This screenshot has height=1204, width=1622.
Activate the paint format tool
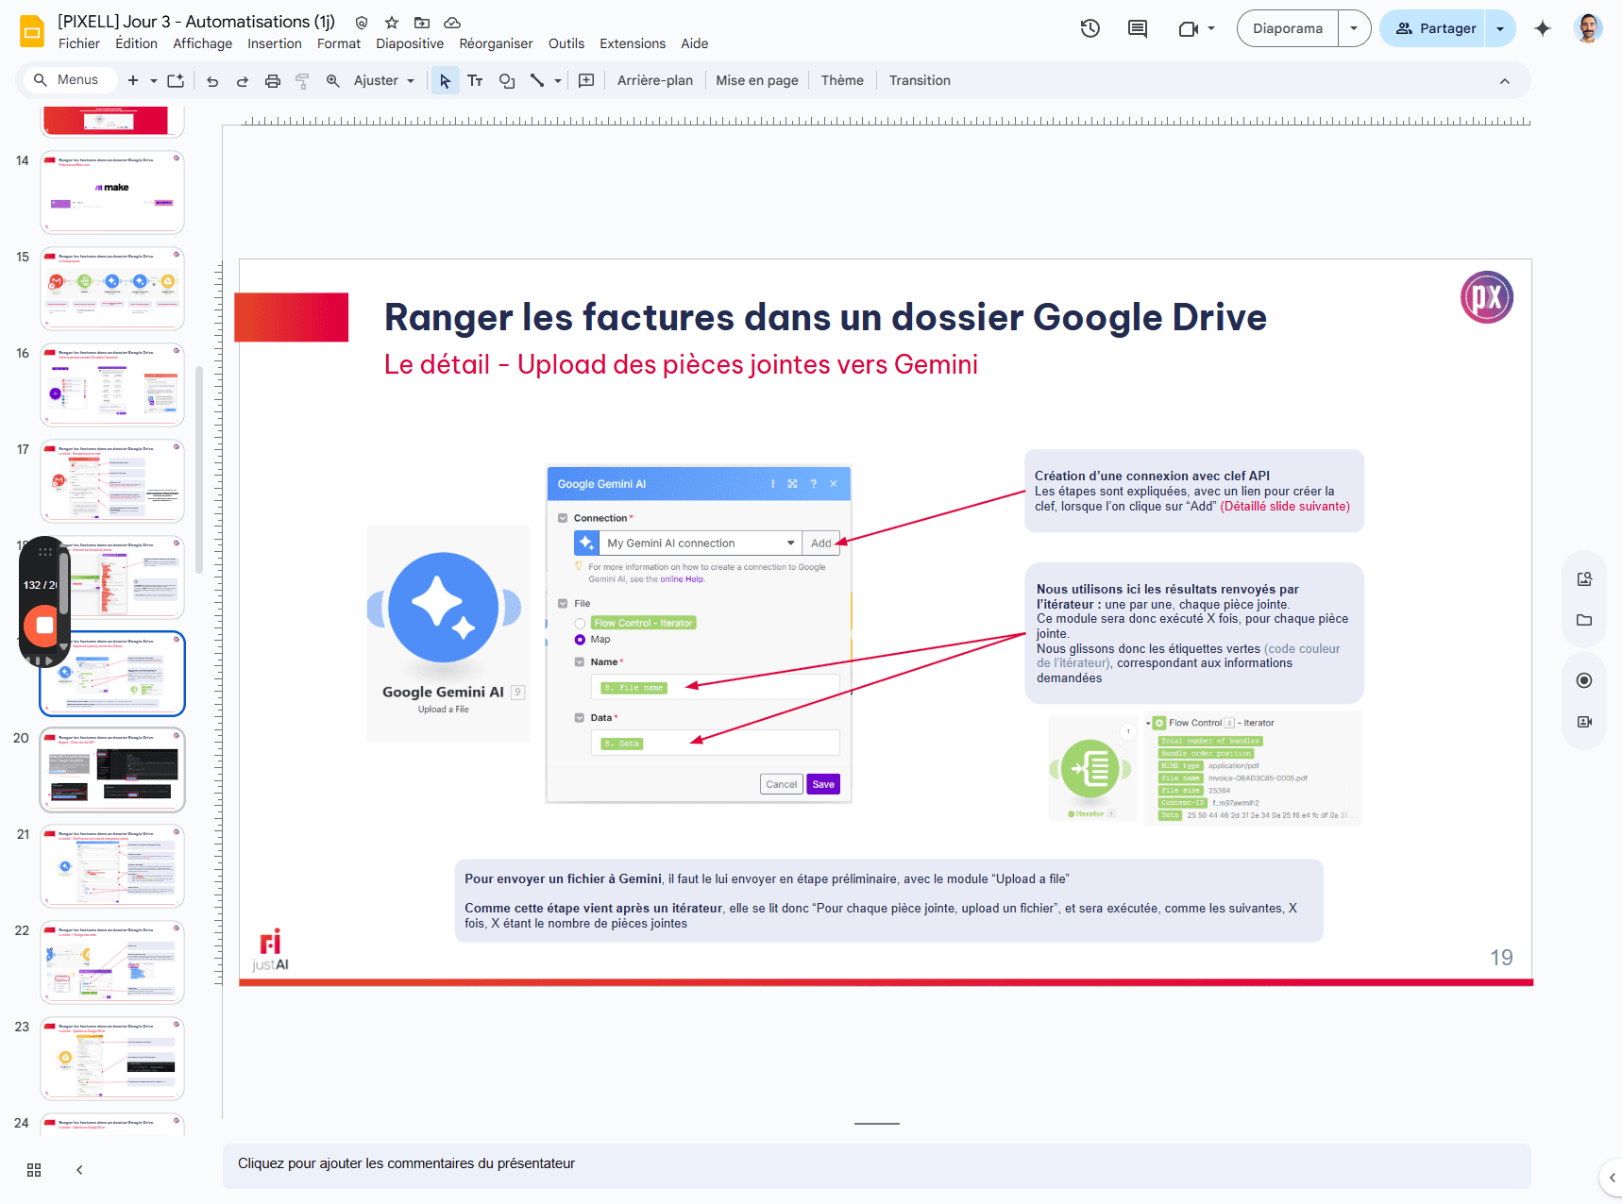point(302,81)
